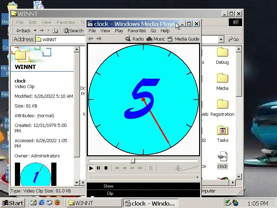Screen dimensions: 277x208
Task: Click the clock video display area
Action: point(143,99)
